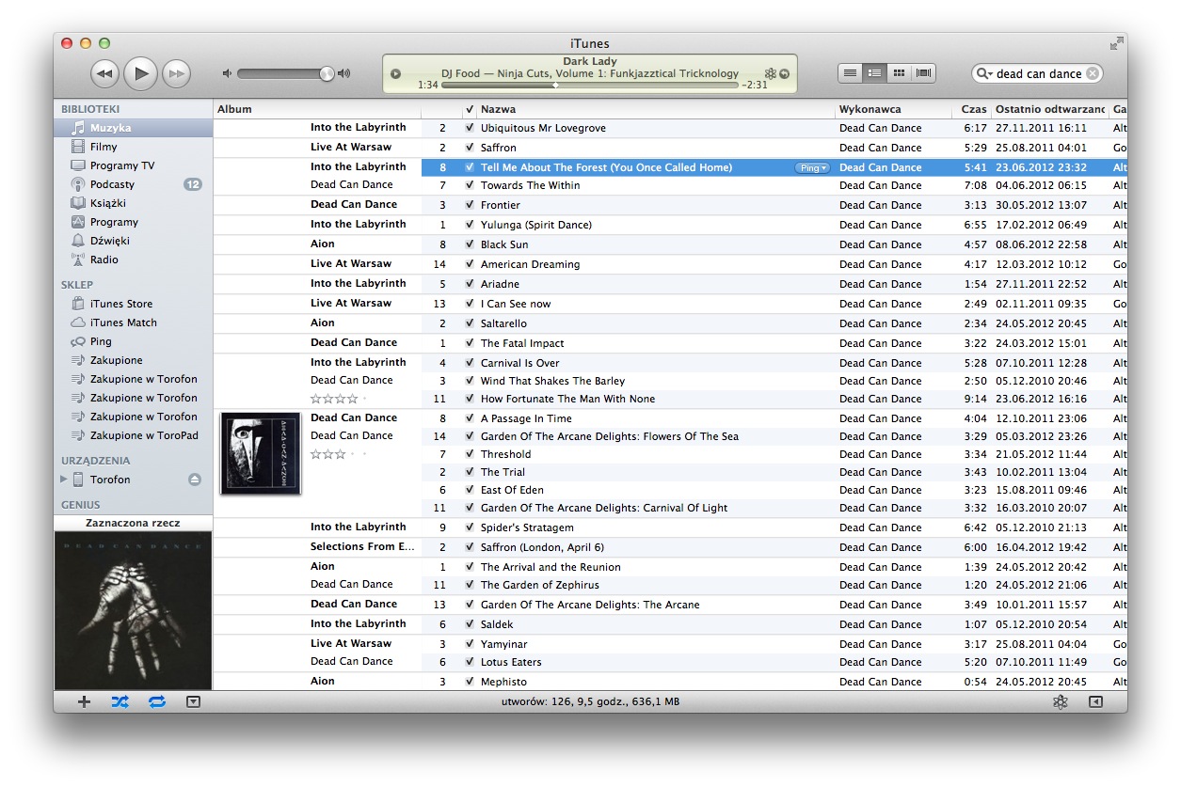The height and width of the screenshot is (787, 1181).
Task: Open search options magnifier dropdown
Action: point(984,73)
